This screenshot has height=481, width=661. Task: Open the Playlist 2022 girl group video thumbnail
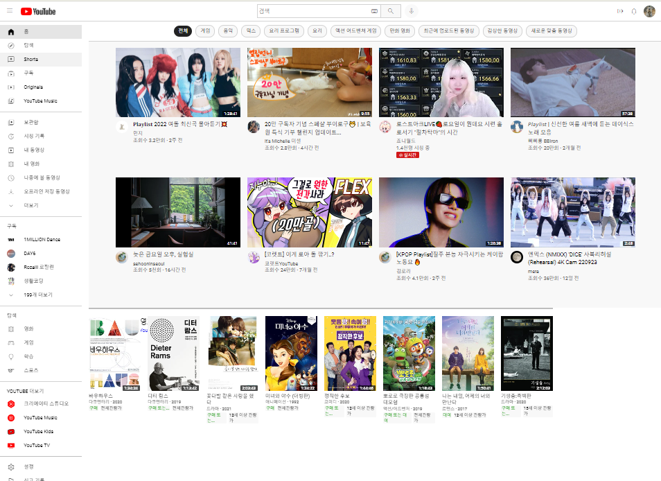[x=178, y=82]
